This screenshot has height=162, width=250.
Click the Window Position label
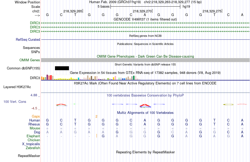tap(27, 2)
